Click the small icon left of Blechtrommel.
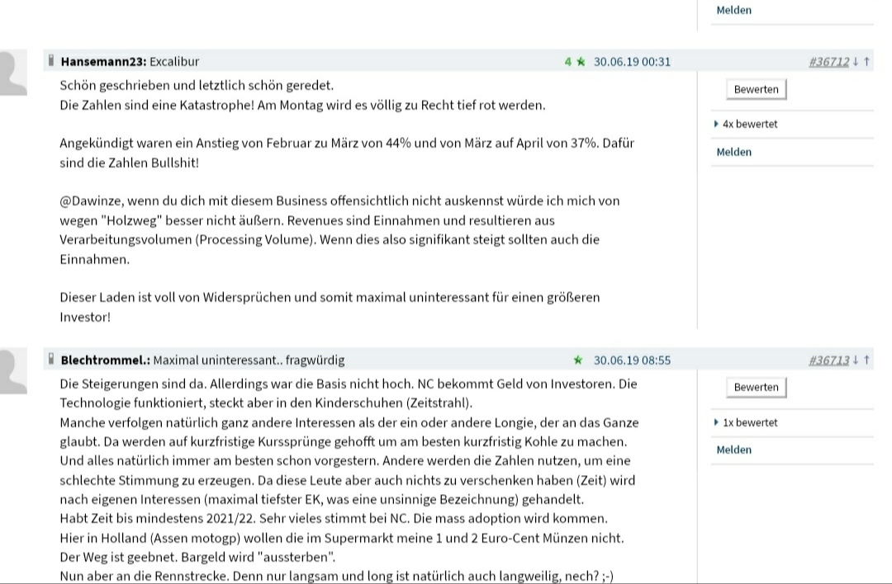 (x=51, y=360)
